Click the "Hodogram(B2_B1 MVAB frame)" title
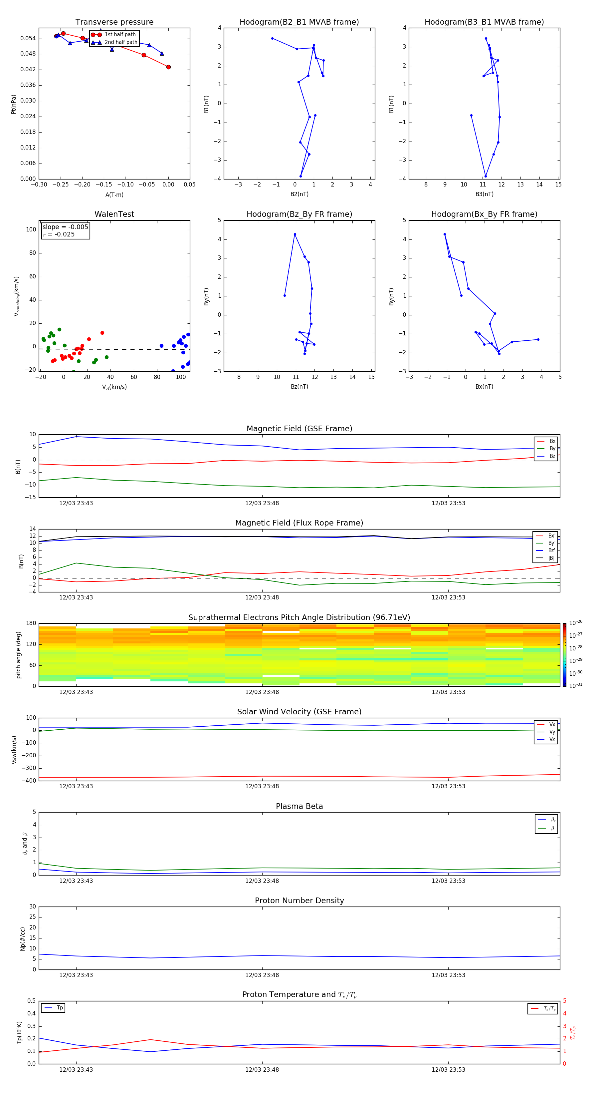The image size is (599, 1099). point(299,22)
